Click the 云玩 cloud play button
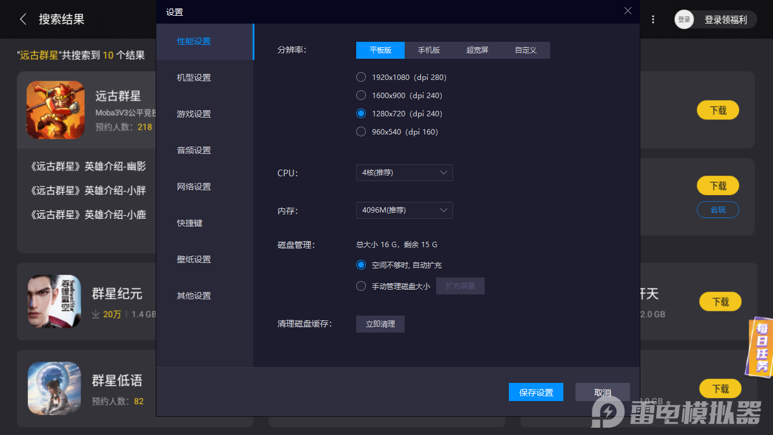Viewport: 773px width, 435px height. (x=718, y=210)
